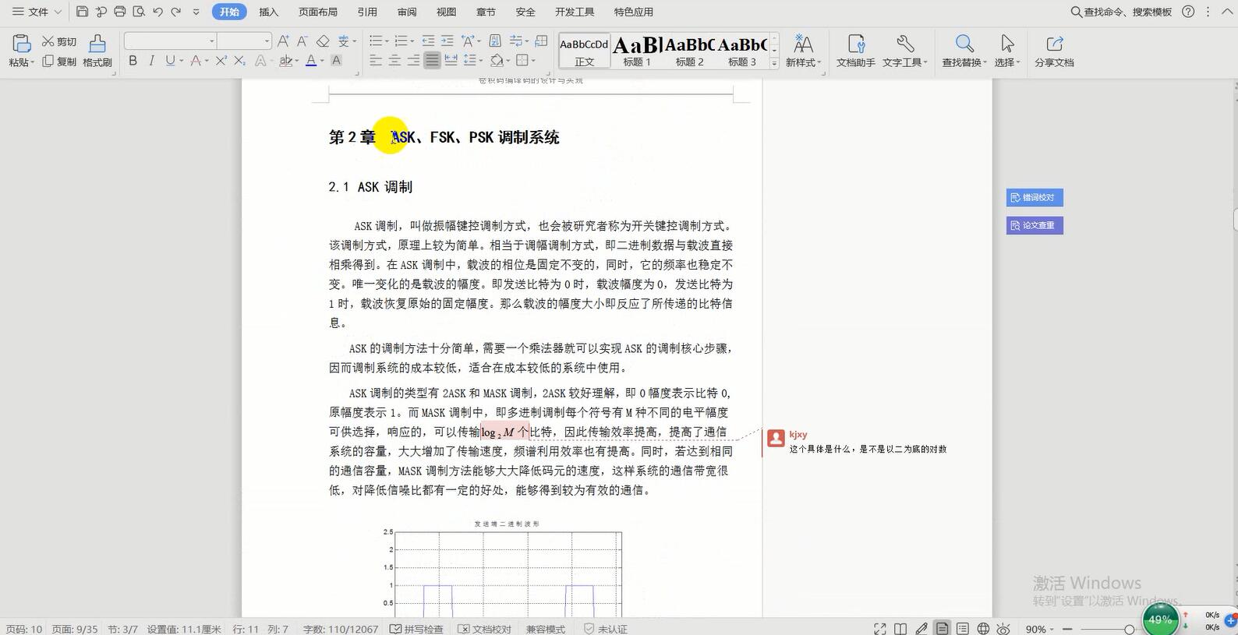1238x635 pixels.
Task: Apply the 正文 style
Action: 584,51
